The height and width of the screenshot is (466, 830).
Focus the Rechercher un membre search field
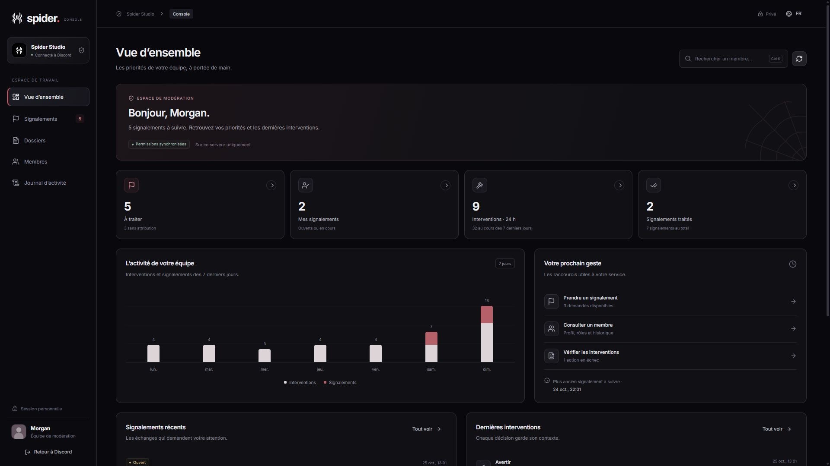pos(733,59)
